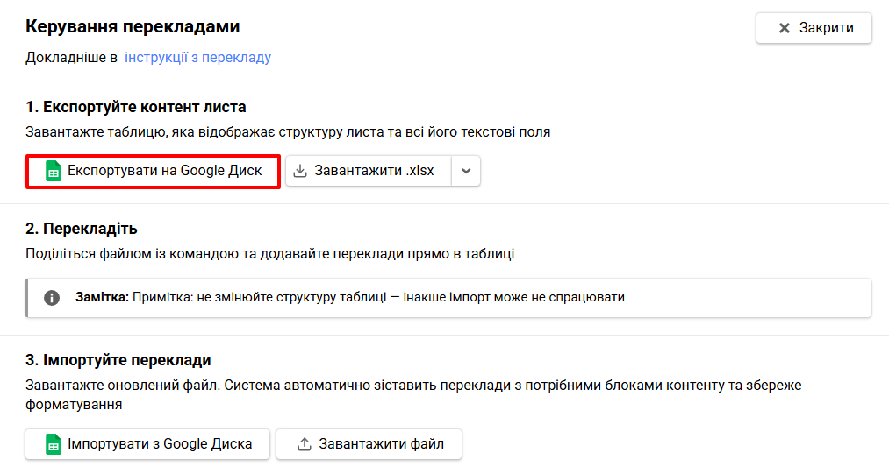Select Імпортувати з Google Диска button text
This screenshot has width=889, height=474.
[x=160, y=444]
